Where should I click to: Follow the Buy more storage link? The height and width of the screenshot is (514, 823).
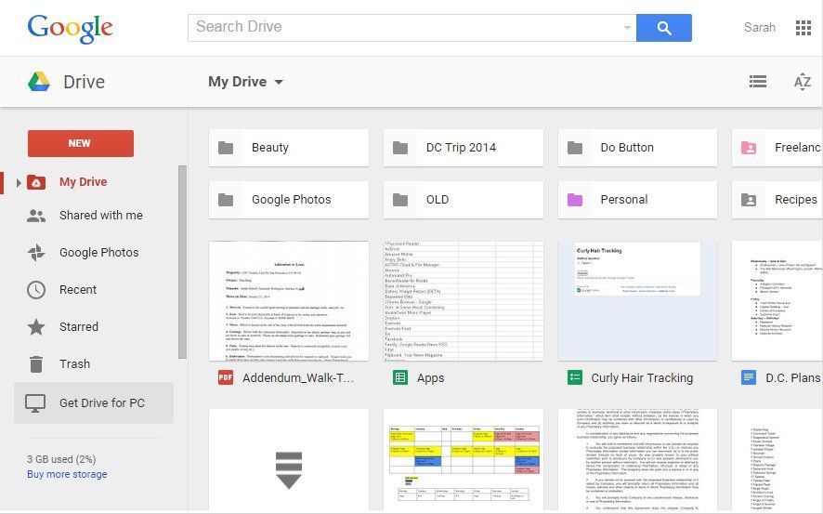67,474
